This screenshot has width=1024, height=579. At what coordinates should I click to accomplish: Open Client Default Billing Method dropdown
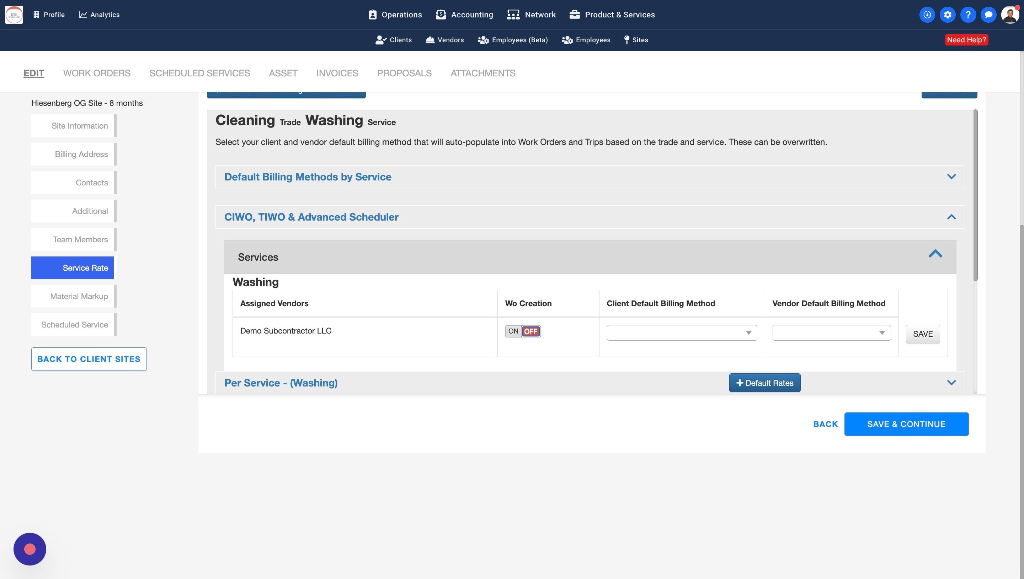pyautogui.click(x=681, y=333)
